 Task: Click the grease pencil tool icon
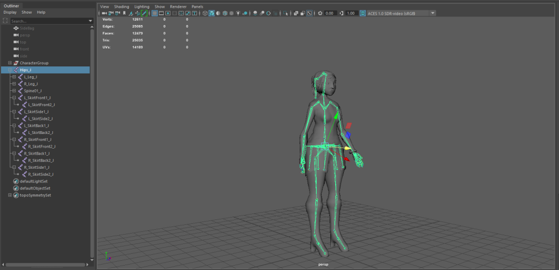click(144, 13)
